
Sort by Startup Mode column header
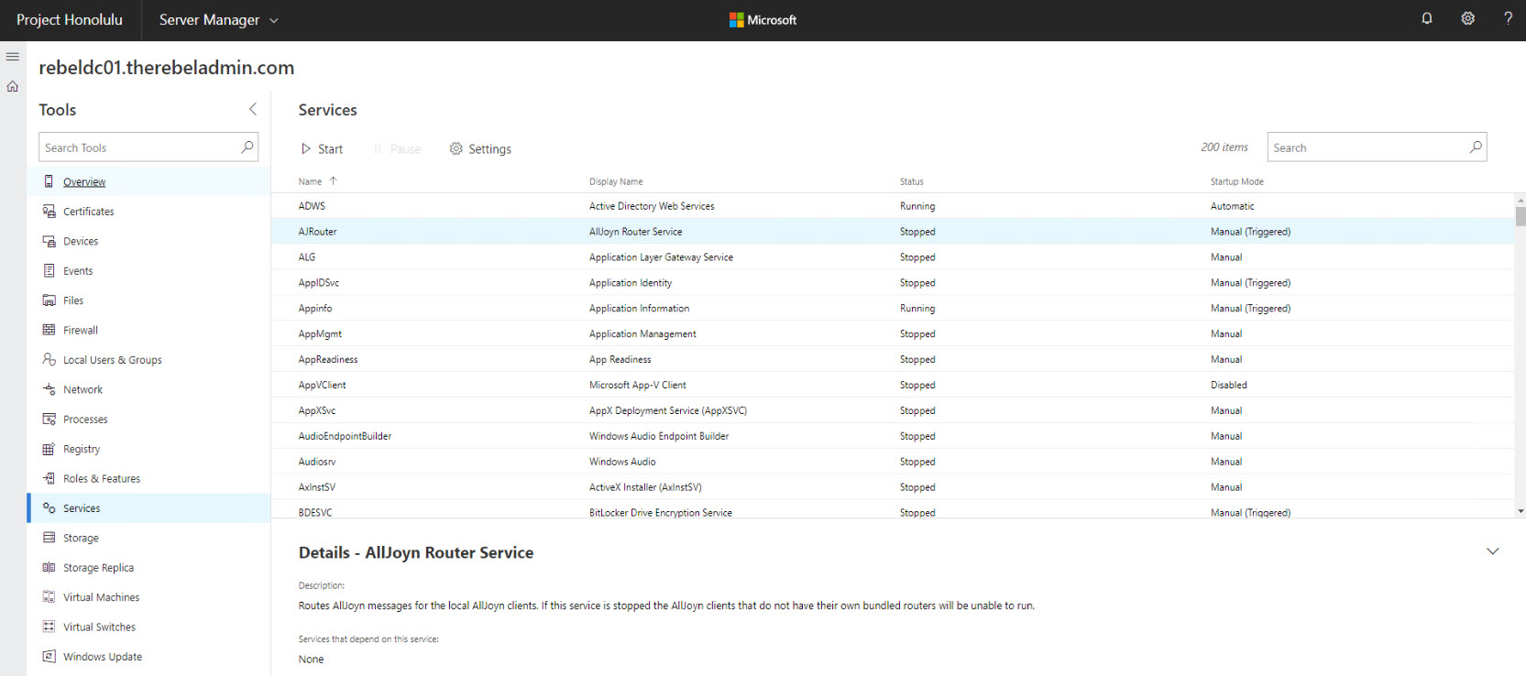tap(1236, 181)
